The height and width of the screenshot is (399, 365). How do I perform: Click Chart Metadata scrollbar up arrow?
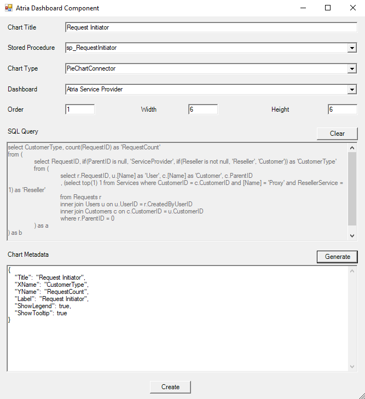coord(352,271)
